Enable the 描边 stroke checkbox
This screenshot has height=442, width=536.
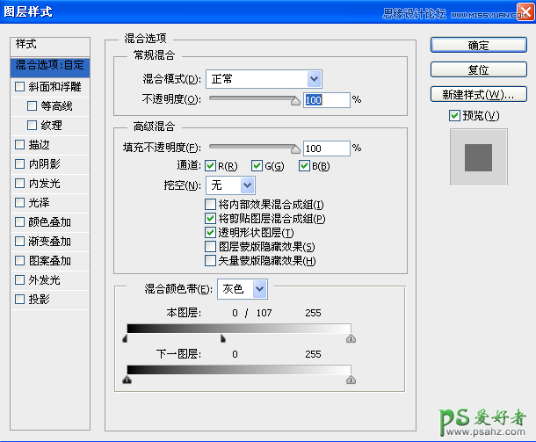20,145
